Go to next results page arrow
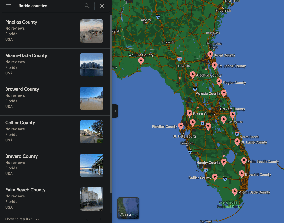Screen dimensions: 284x223 coord(100,219)
